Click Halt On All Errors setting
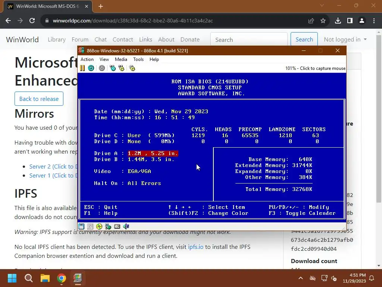382x287 pixels. click(144, 183)
